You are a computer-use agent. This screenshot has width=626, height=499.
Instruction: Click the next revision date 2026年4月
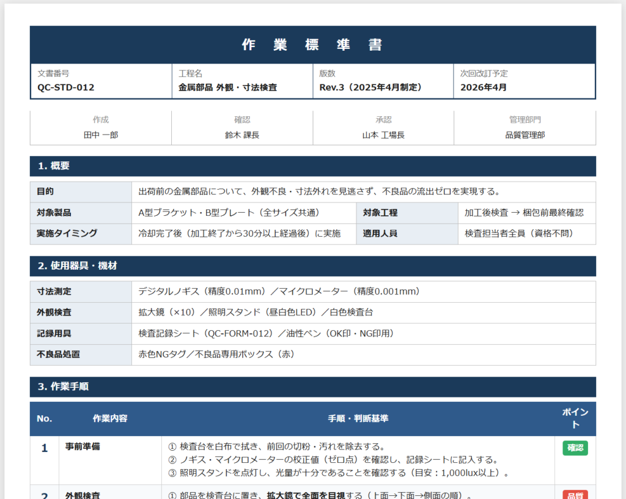(484, 87)
